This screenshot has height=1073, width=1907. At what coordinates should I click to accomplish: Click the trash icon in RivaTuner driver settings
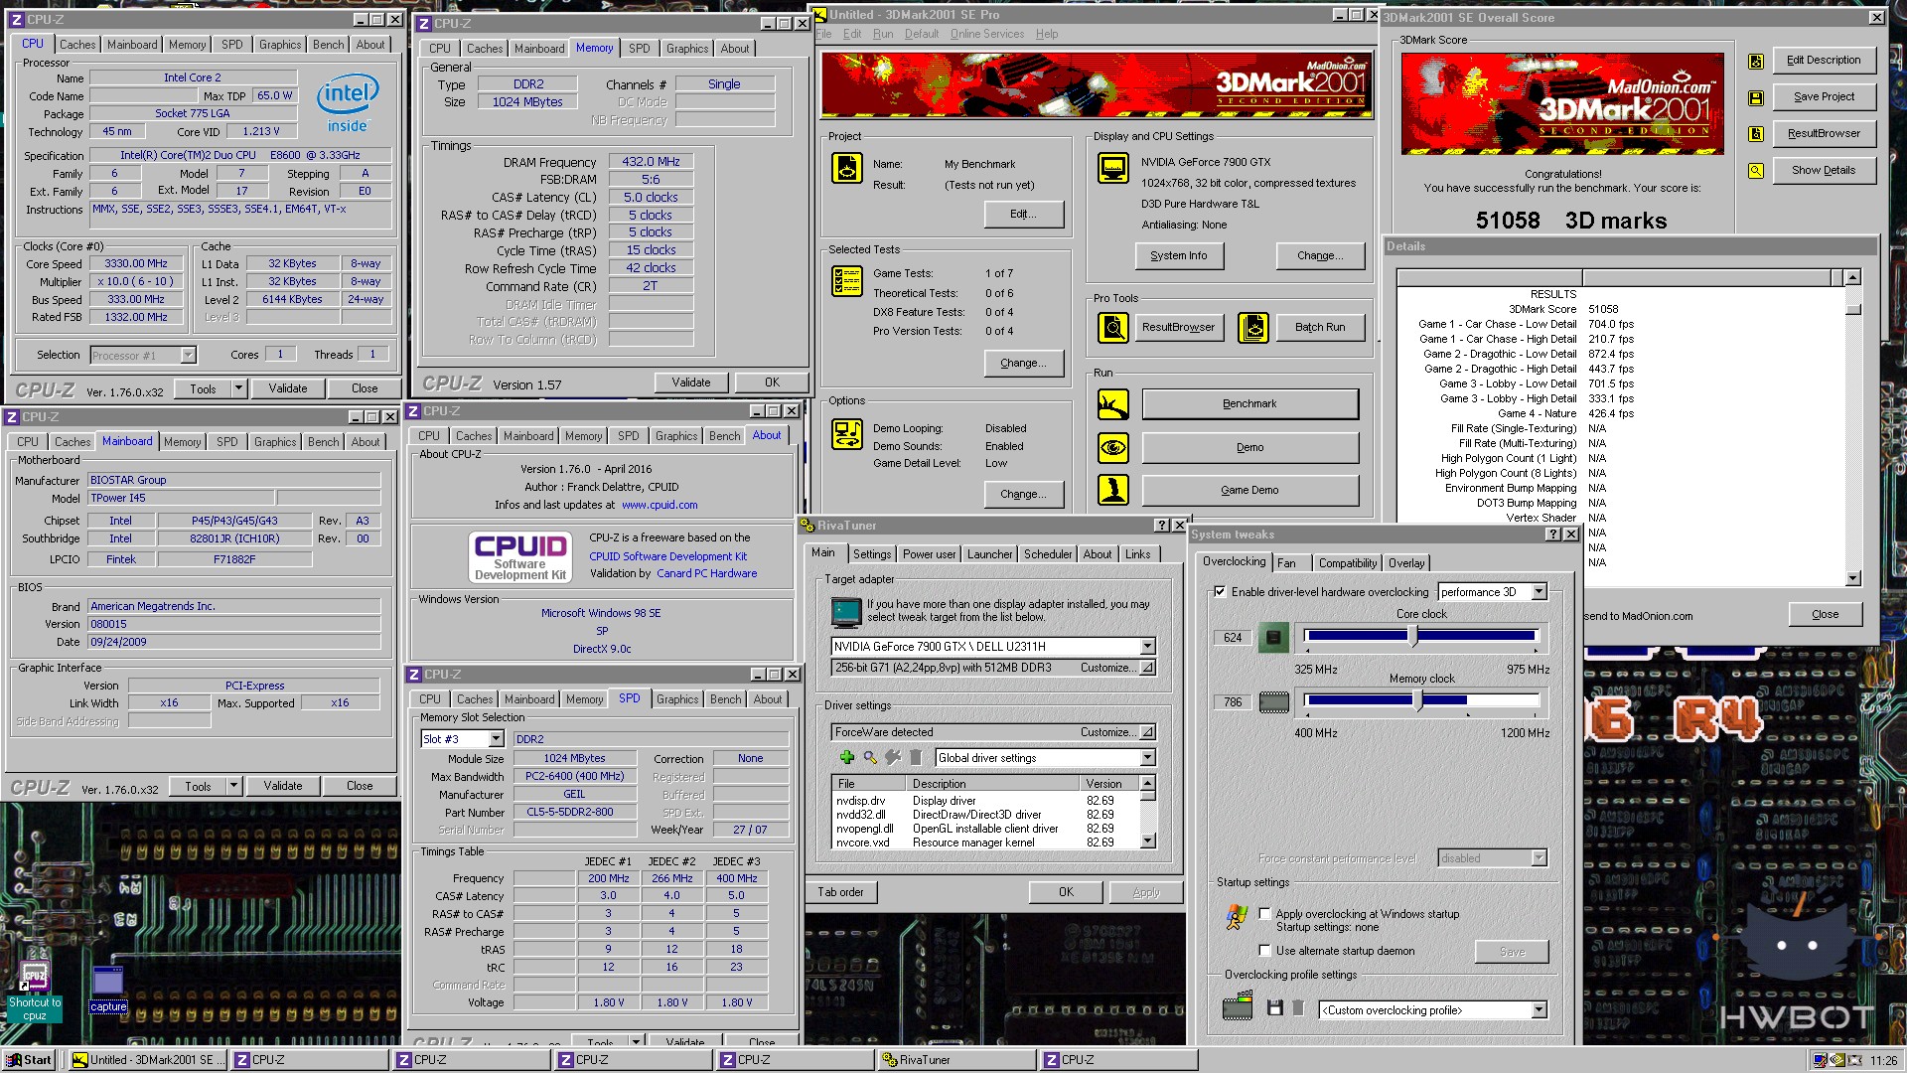click(916, 758)
